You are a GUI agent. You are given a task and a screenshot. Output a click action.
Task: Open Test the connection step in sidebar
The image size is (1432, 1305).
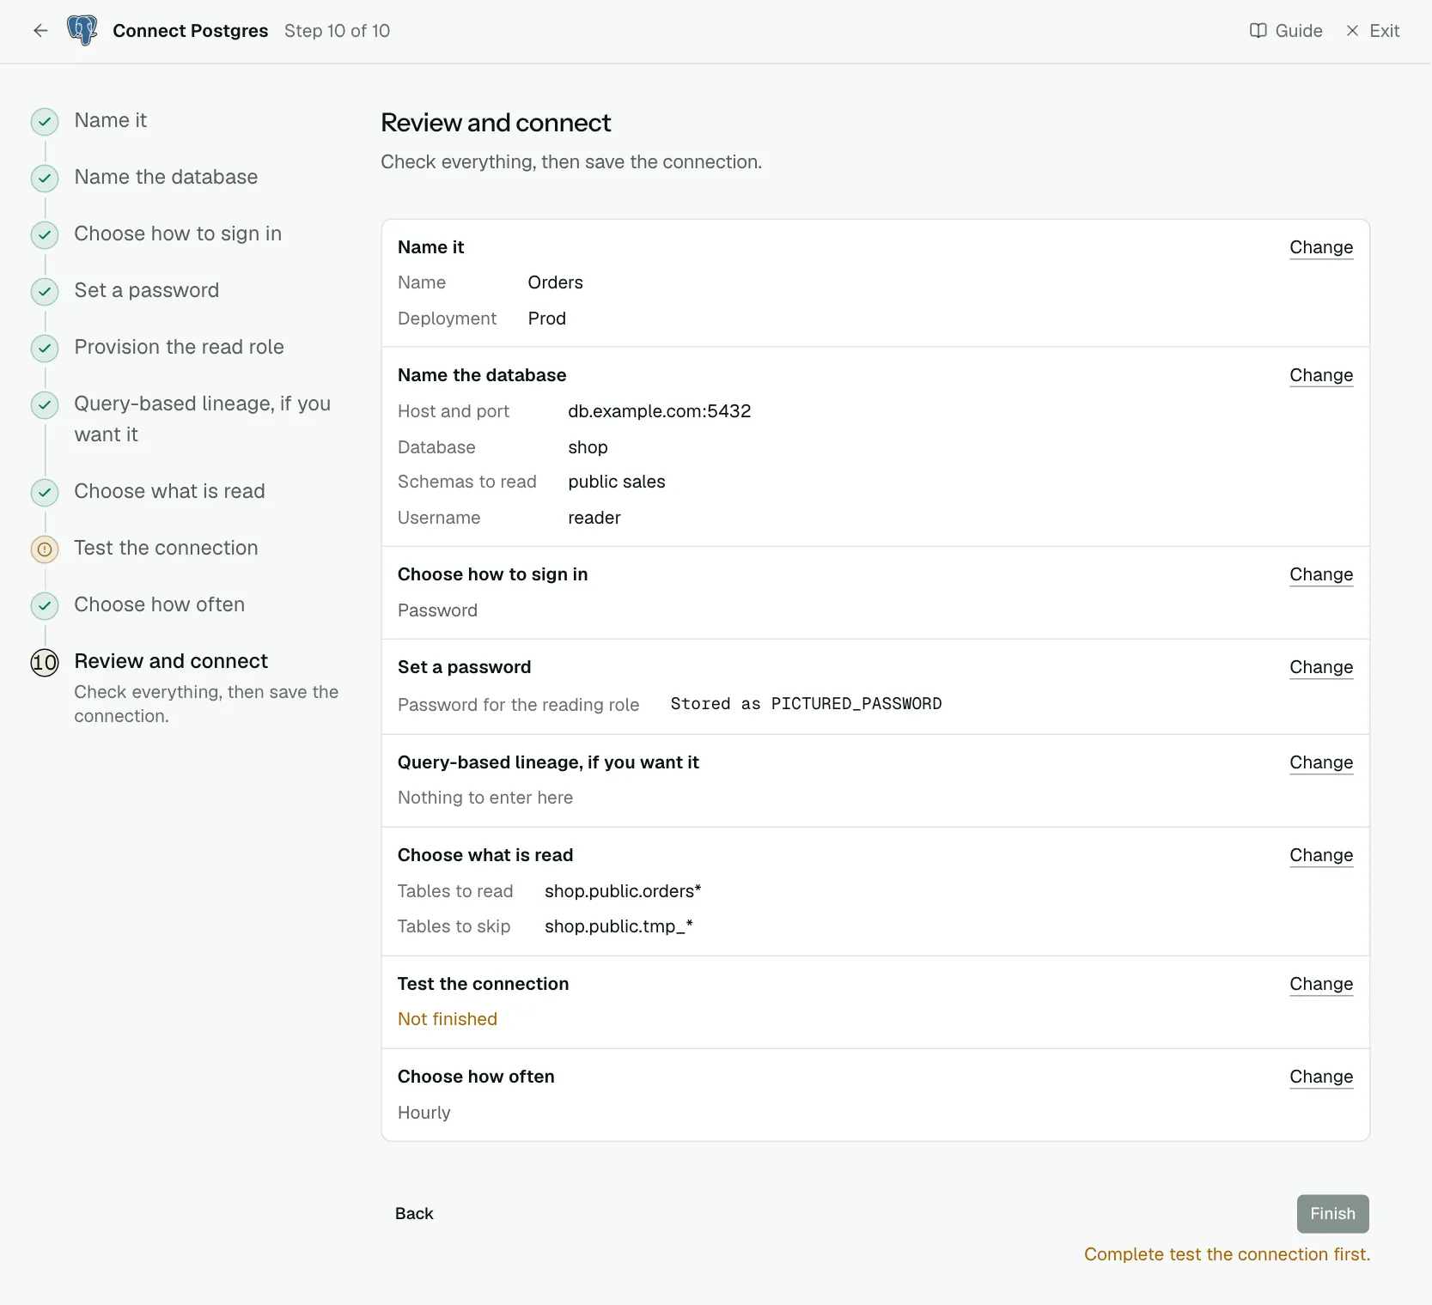click(166, 548)
